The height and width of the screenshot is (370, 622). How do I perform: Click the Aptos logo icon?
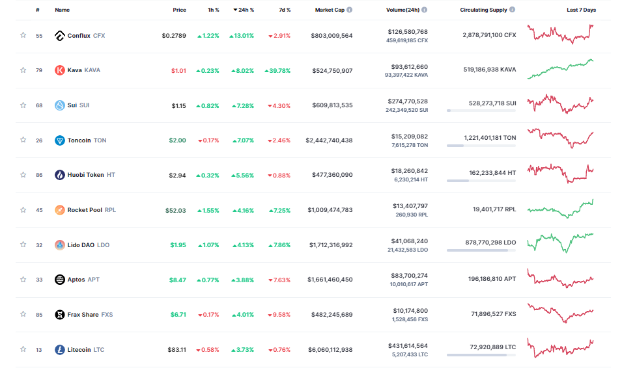pos(59,280)
